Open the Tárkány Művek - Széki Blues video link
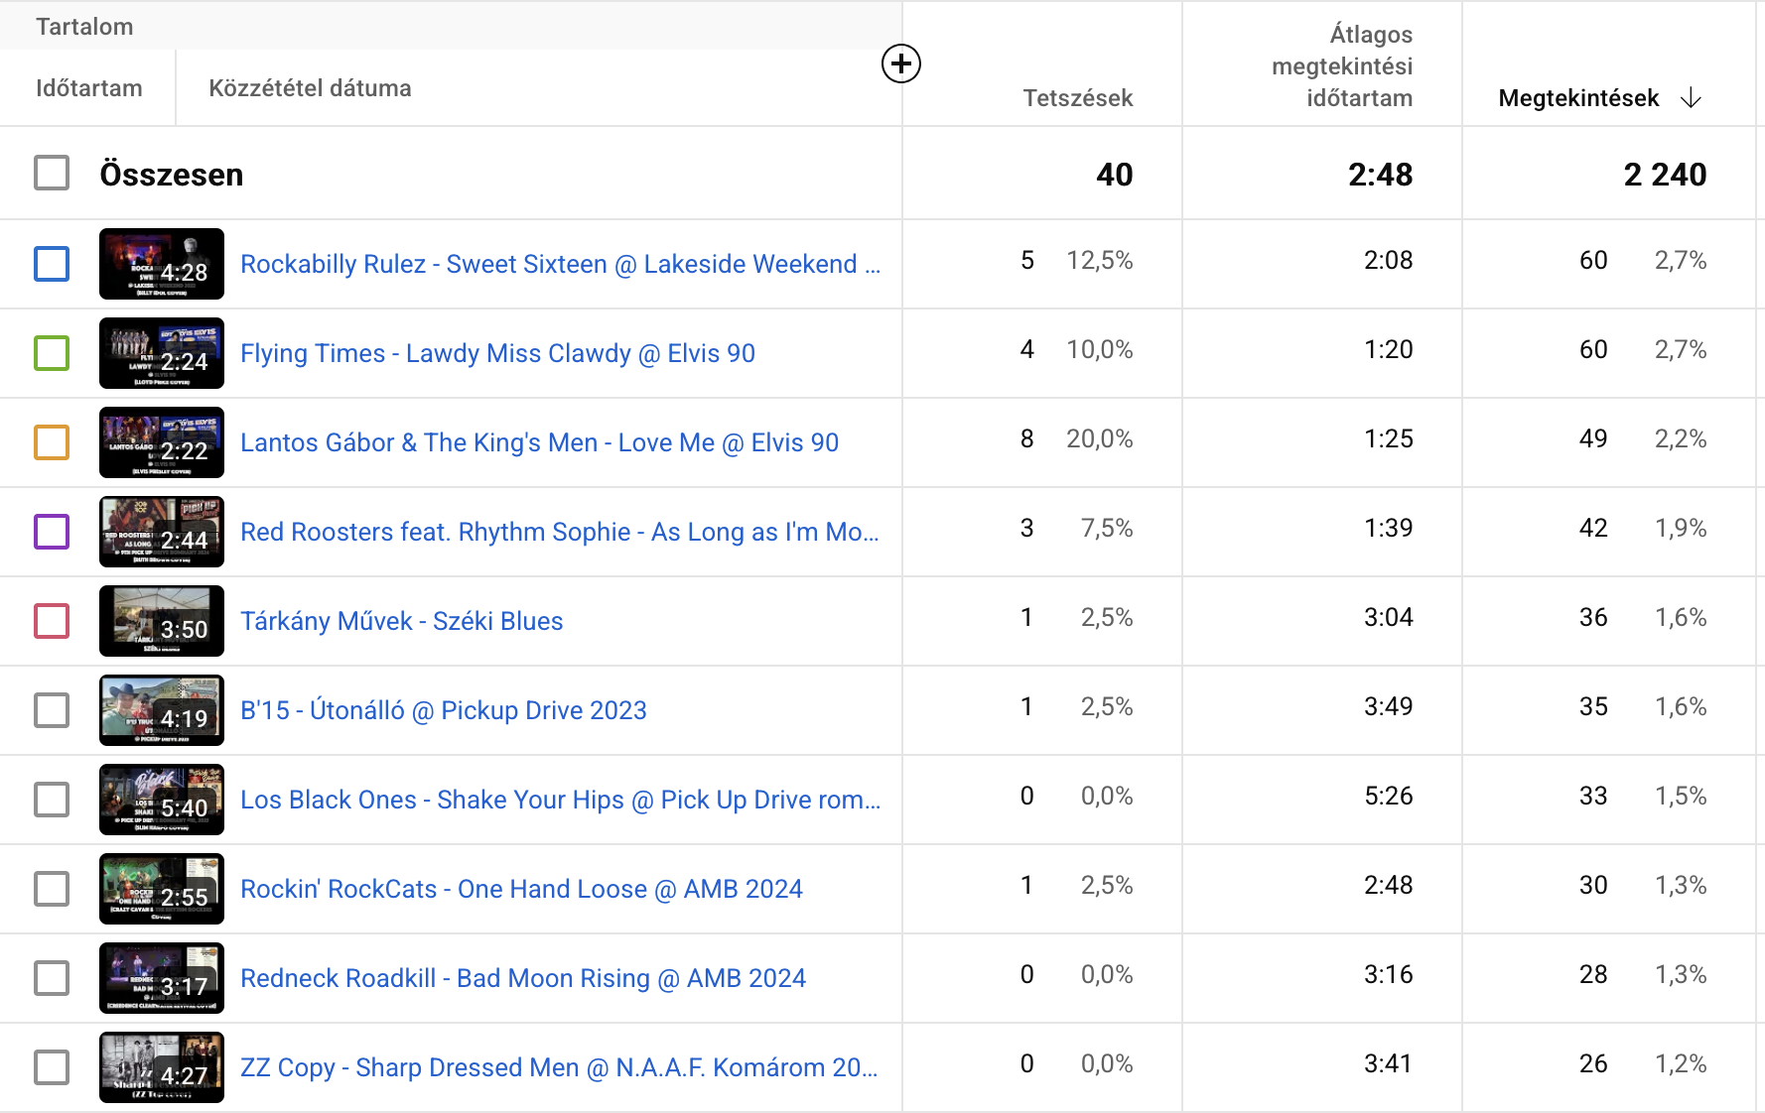The image size is (1765, 1113). (401, 621)
